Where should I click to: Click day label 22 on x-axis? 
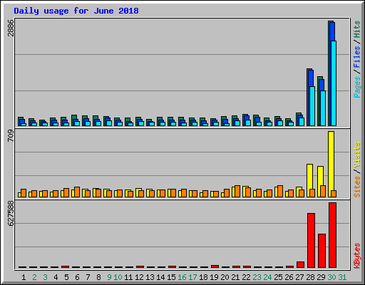pos(246,277)
